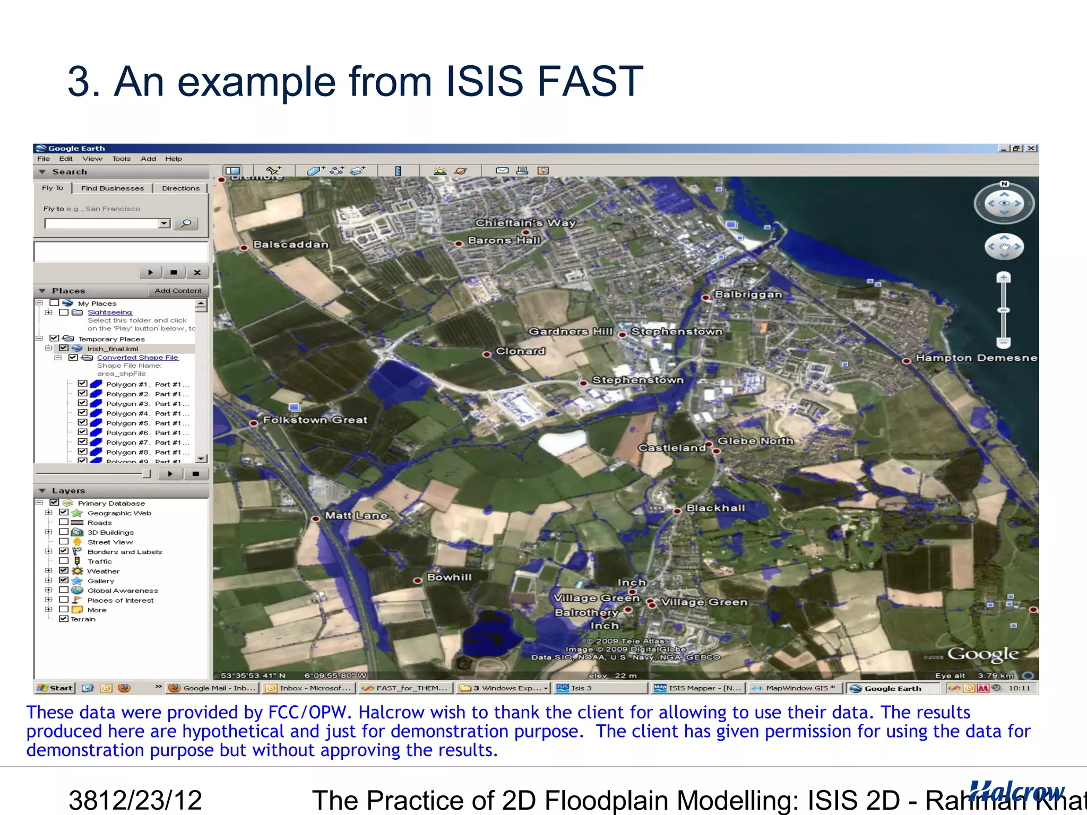1087x815 pixels.
Task: Click the Polygon #1 blue icon
Action: click(96, 384)
